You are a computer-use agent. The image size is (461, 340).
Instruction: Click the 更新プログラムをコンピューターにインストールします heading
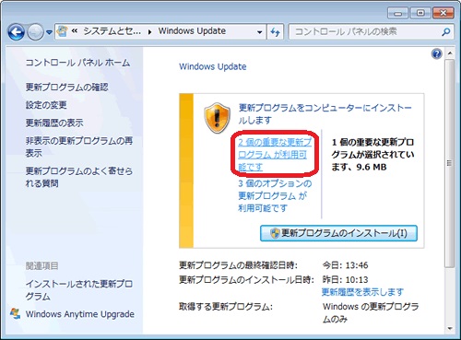[x=325, y=113]
